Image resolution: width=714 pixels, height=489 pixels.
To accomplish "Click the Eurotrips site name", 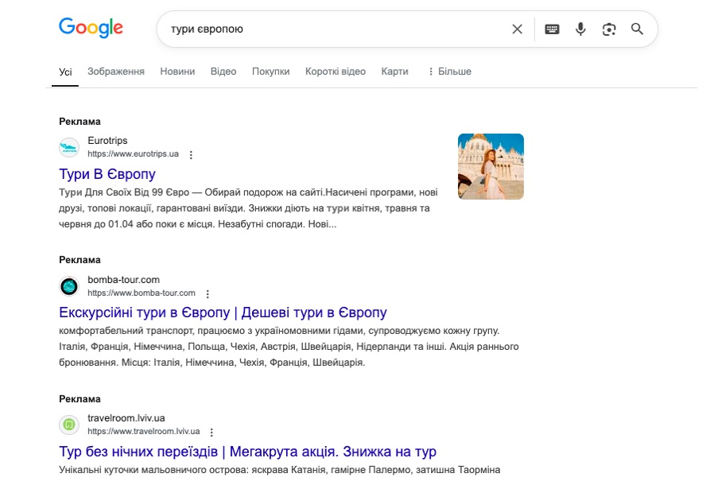I will click(107, 141).
